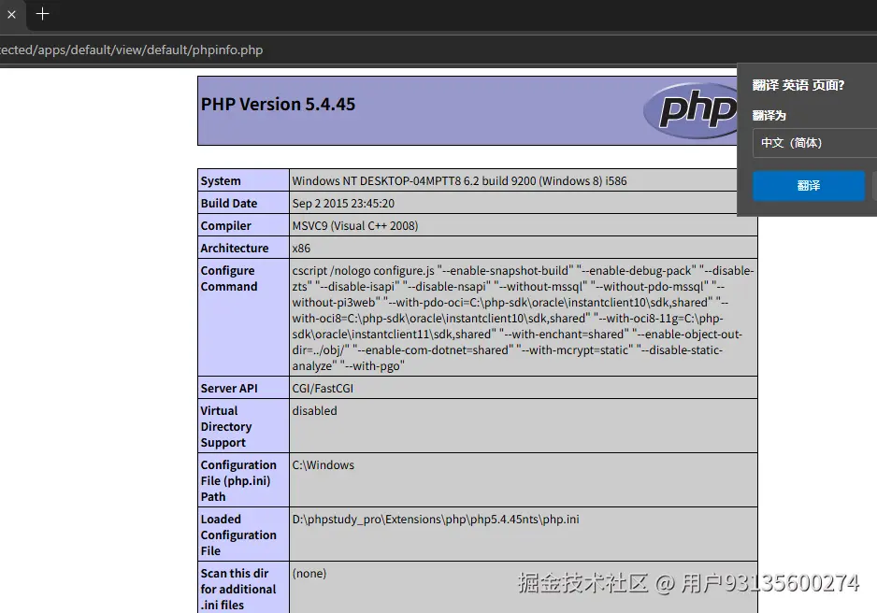Viewport: 877px width, 613px height.
Task: Select the Server API label
Action: pyautogui.click(x=229, y=389)
